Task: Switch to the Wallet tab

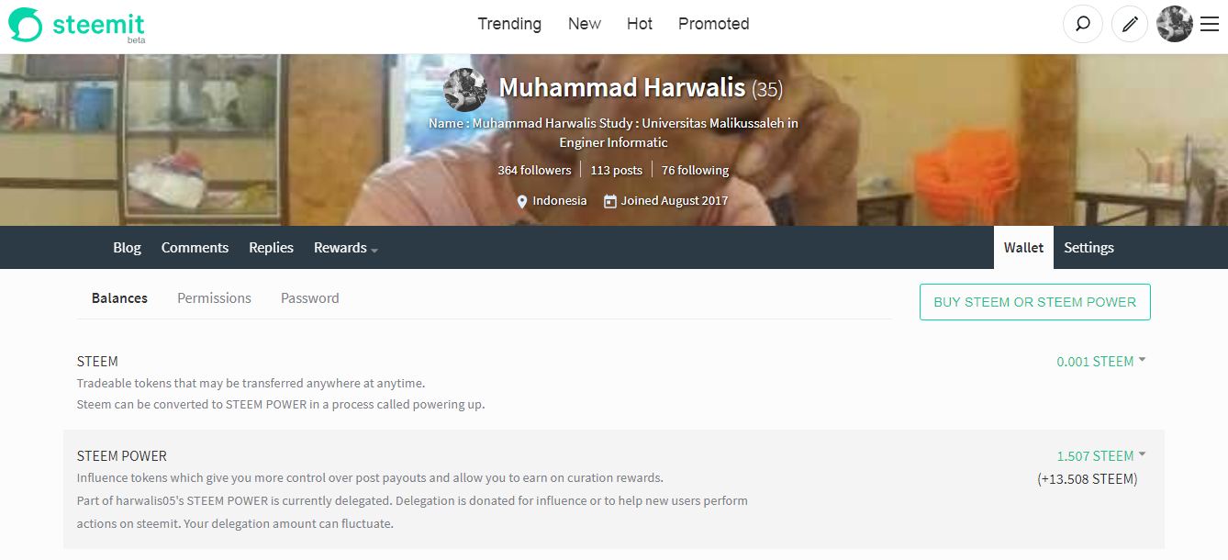Action: [1023, 248]
